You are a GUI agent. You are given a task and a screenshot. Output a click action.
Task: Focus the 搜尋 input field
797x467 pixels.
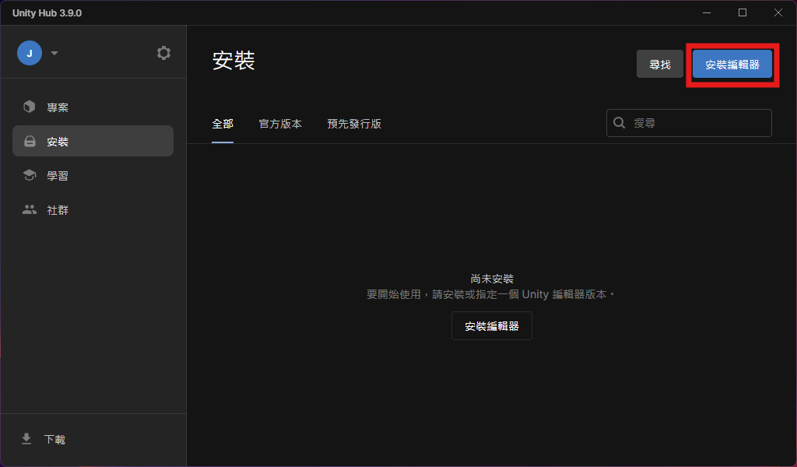pos(689,122)
